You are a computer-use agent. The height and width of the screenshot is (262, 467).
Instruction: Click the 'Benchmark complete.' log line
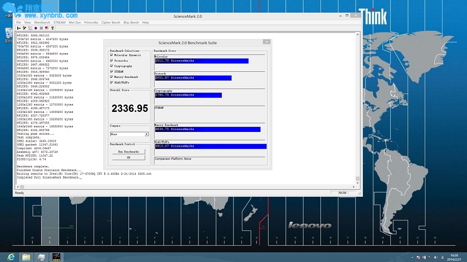(33, 166)
